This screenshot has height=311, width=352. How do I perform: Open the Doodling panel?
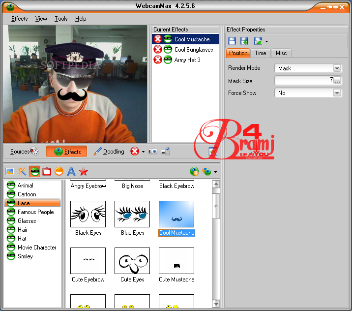pos(109,152)
